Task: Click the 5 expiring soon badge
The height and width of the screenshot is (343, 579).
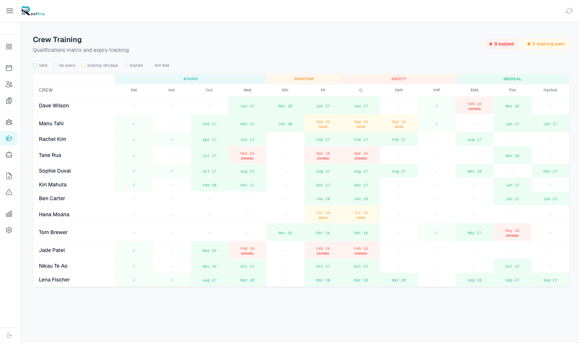Action: [546, 44]
